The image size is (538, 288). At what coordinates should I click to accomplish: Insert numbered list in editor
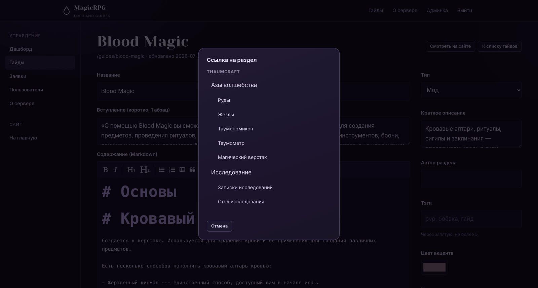pyautogui.click(x=172, y=170)
